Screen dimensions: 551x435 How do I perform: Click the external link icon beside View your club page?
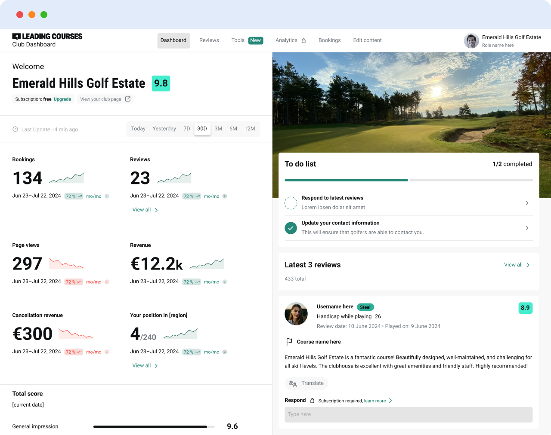pyautogui.click(x=127, y=99)
